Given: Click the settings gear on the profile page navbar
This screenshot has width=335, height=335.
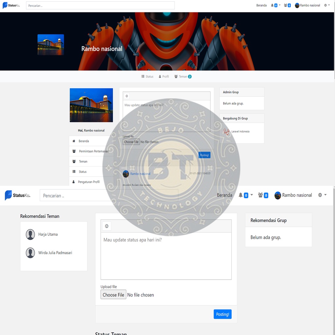Looking at the screenshot, I should (326, 5).
